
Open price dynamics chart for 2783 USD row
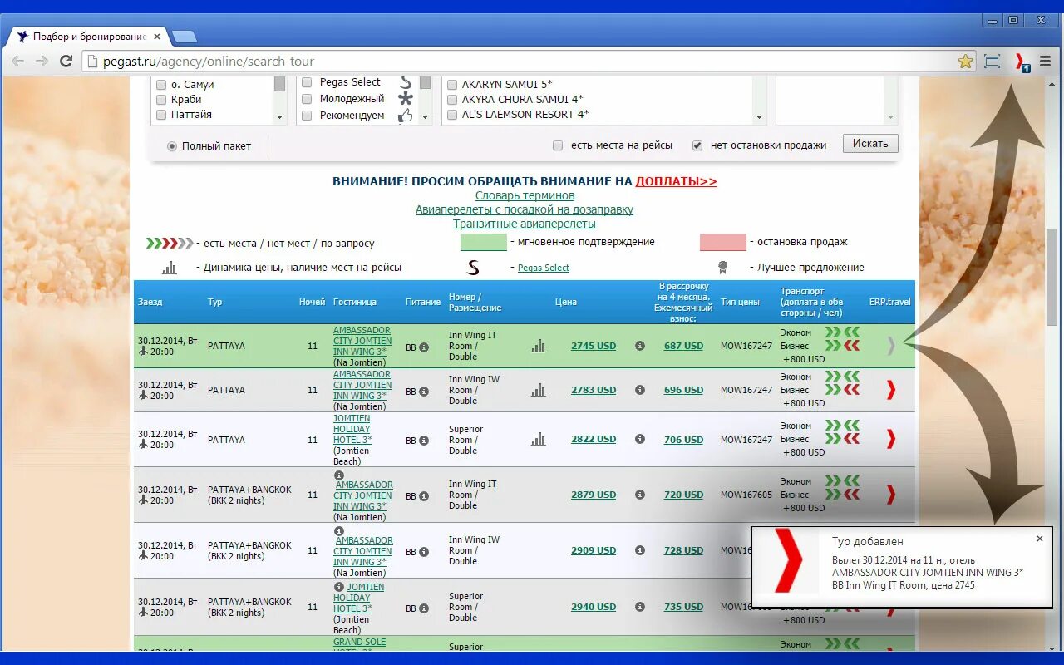(x=539, y=390)
